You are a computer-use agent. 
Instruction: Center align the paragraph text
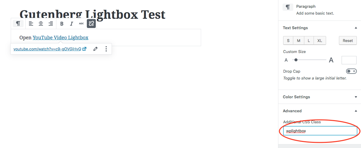pos(41,24)
